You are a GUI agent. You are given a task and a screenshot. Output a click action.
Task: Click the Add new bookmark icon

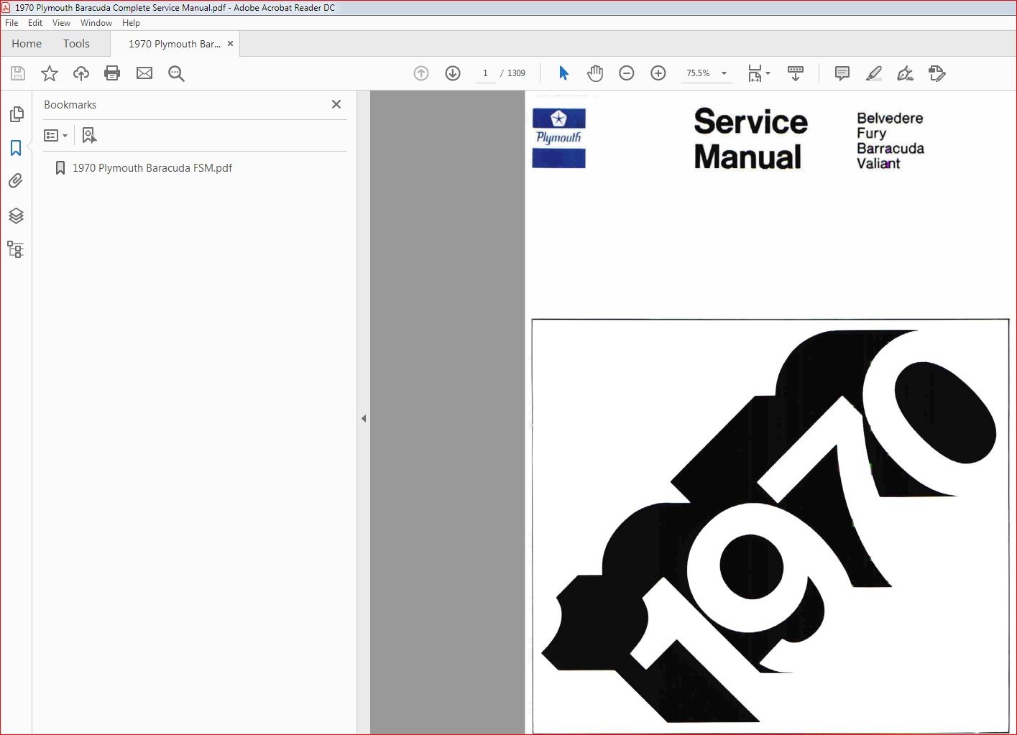(89, 135)
